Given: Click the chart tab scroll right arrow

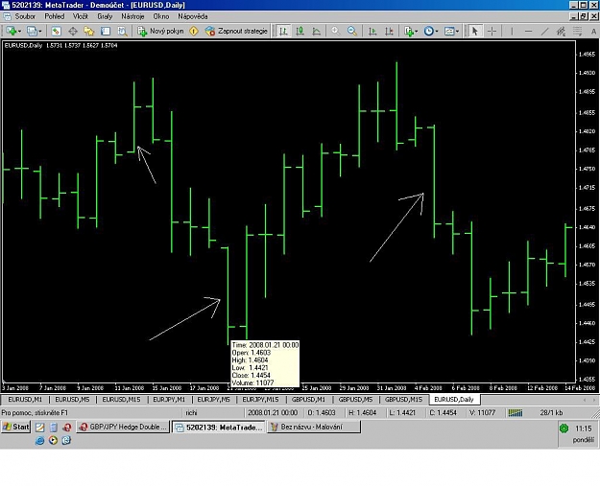Looking at the screenshot, I should click(x=594, y=400).
